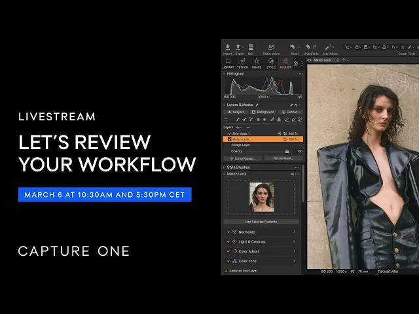Click Use Selected Variants button
The image size is (419, 314).
point(261,222)
